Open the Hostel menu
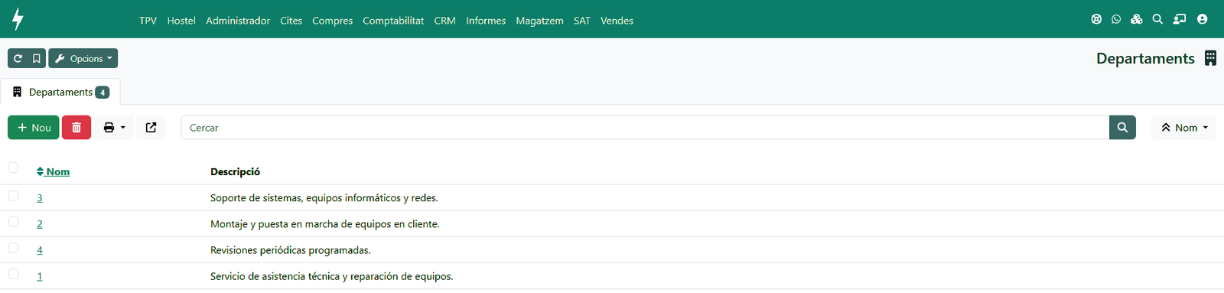The width and height of the screenshot is (1224, 293). click(x=181, y=21)
